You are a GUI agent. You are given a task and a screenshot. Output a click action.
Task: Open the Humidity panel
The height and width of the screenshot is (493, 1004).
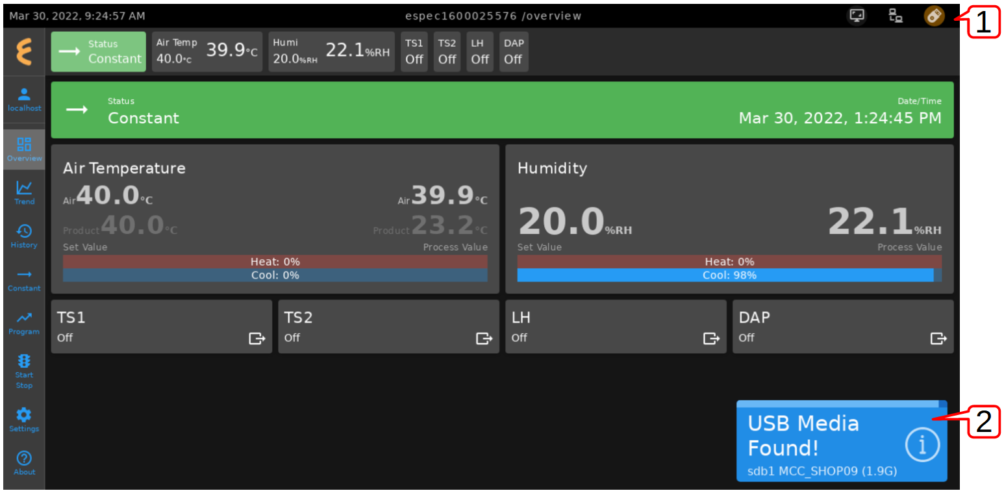tap(729, 219)
